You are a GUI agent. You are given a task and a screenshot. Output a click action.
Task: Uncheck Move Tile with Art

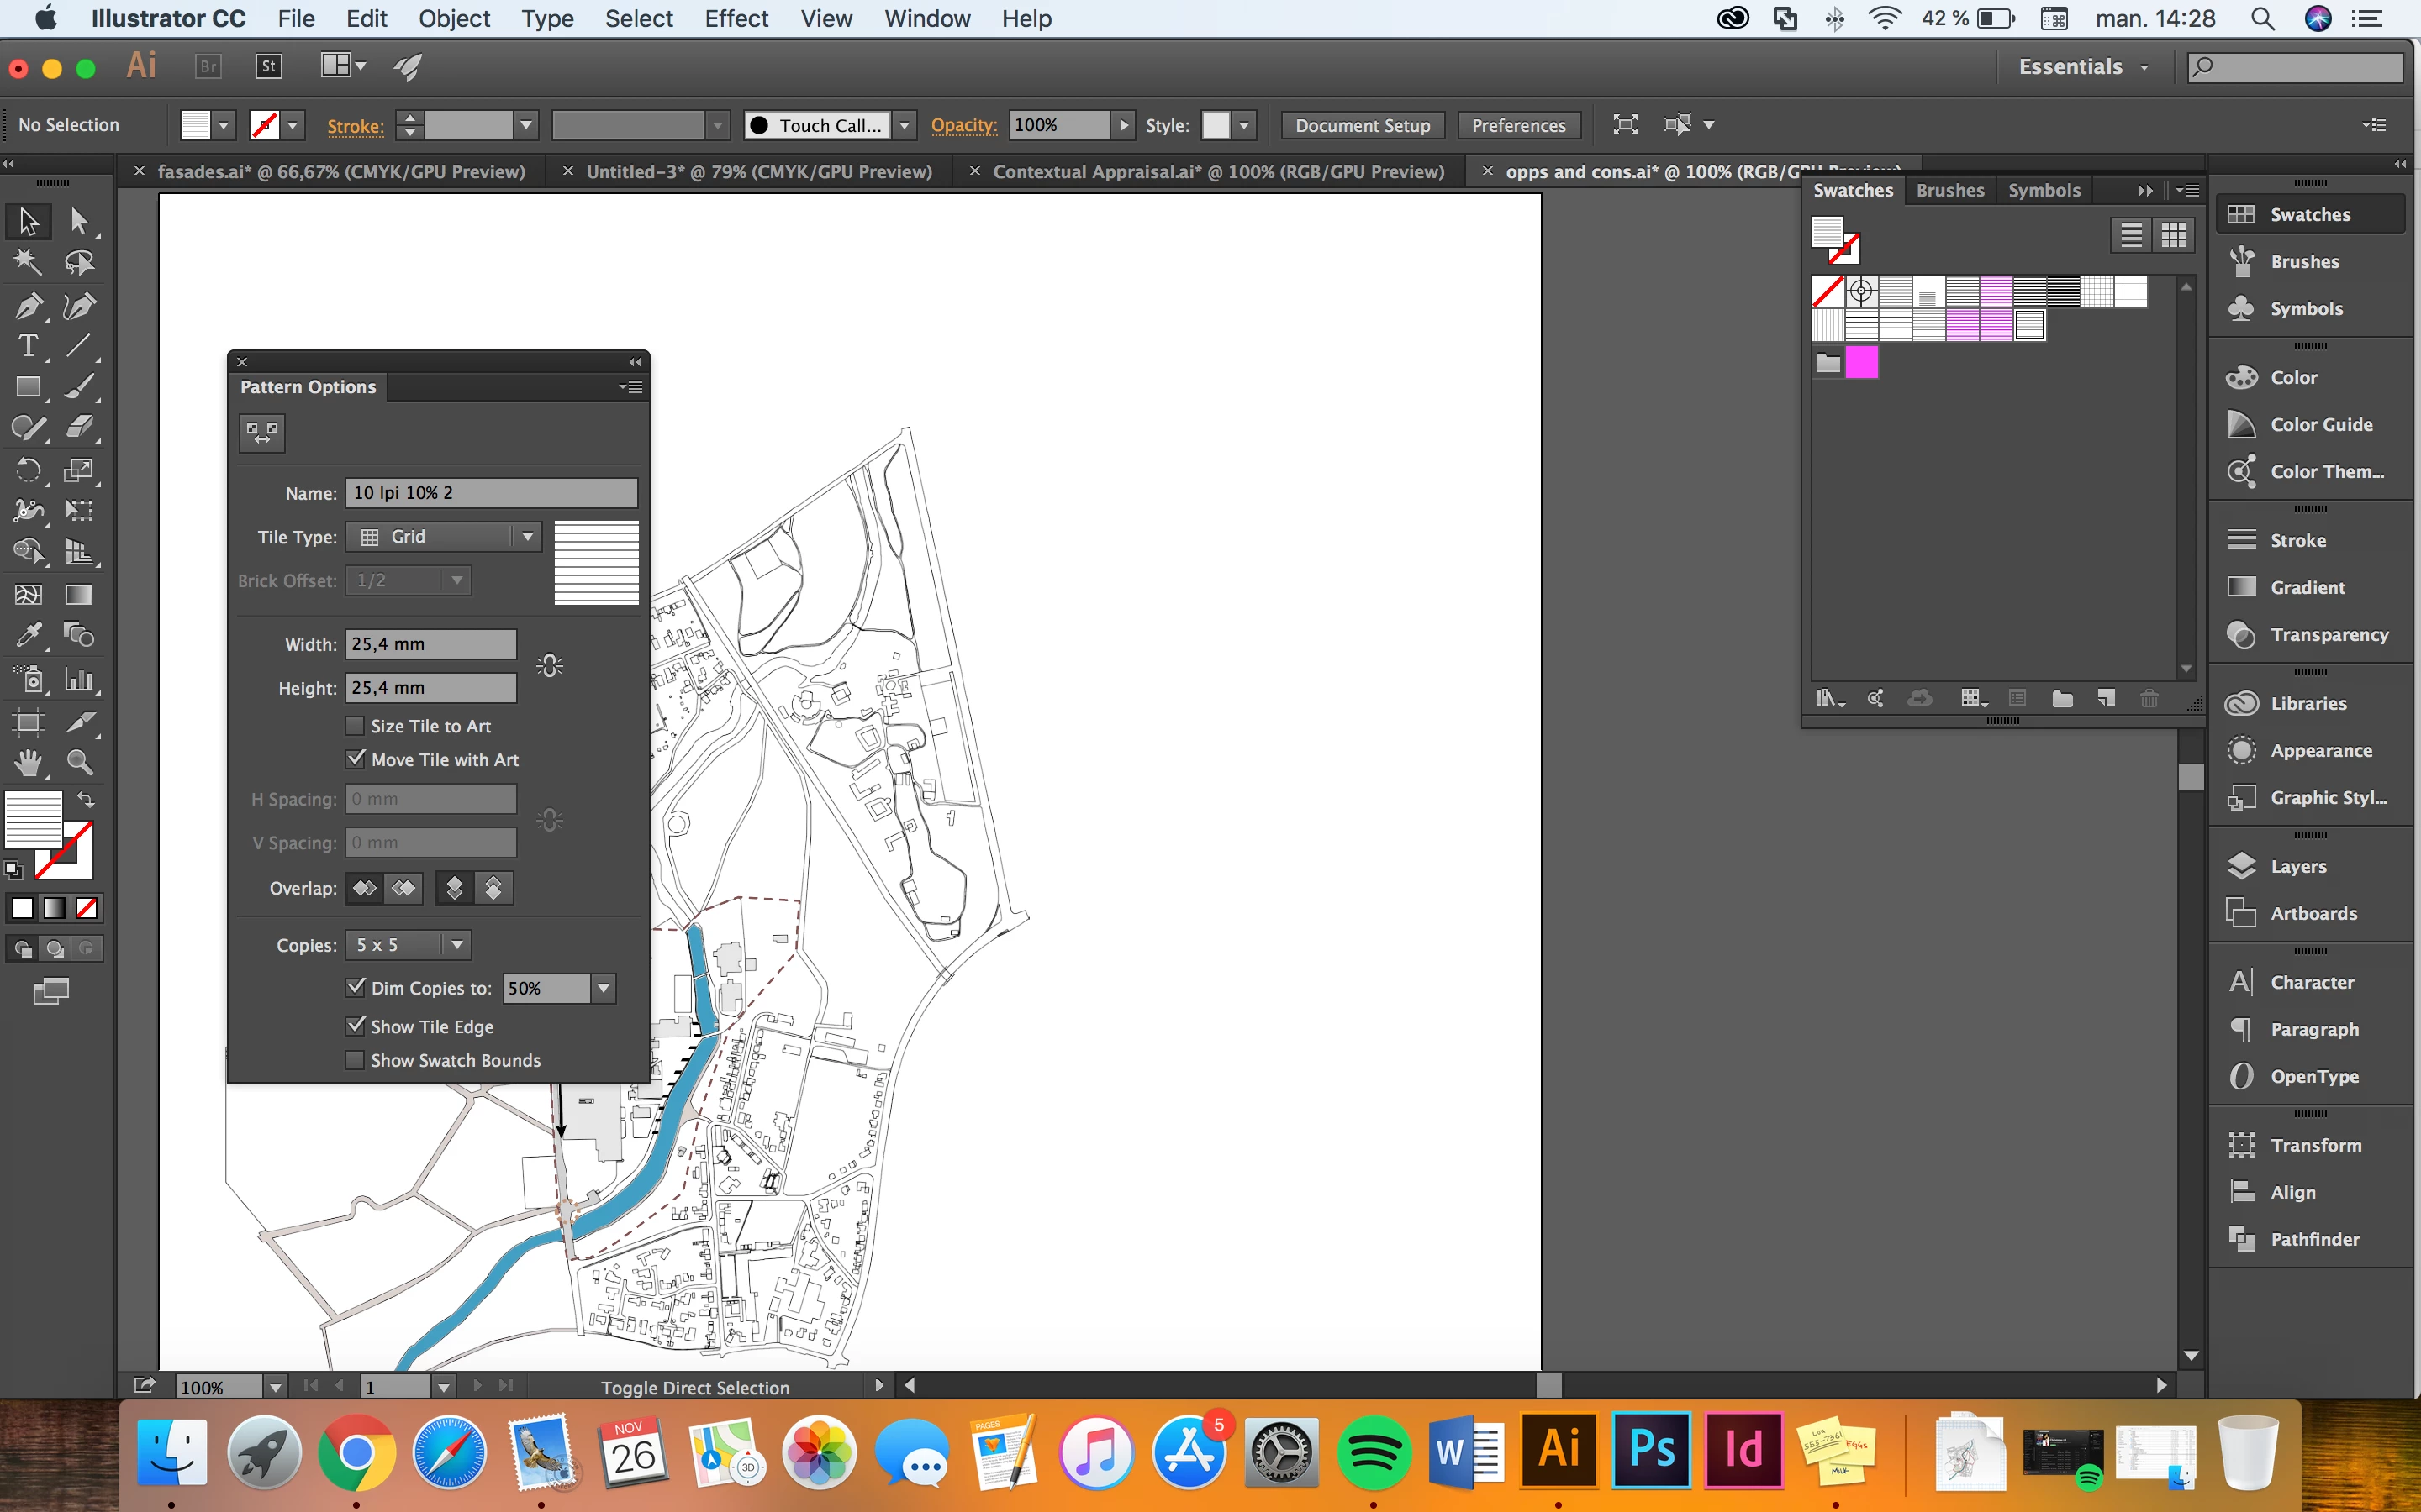[x=355, y=759]
